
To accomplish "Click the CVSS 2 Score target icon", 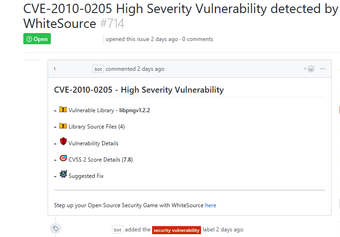I will (x=63, y=159).
